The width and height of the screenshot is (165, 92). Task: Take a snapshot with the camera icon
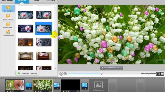point(158,74)
